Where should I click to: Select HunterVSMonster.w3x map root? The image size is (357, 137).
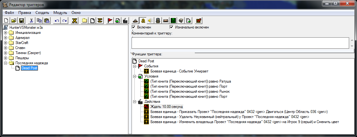tap(26, 28)
